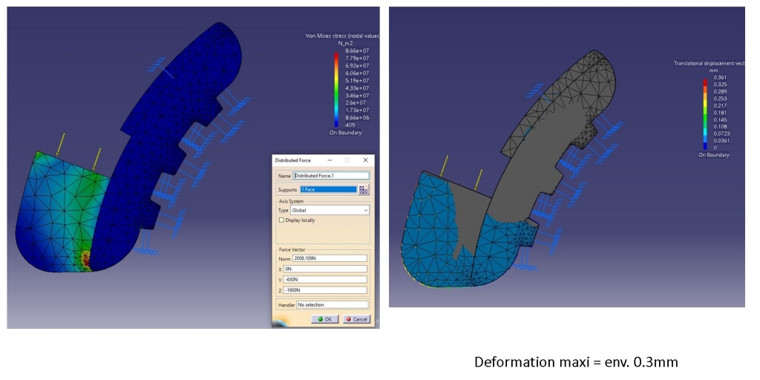Pick a yellow force arrow on the left model
This screenshot has height=380, width=760.
point(61,145)
